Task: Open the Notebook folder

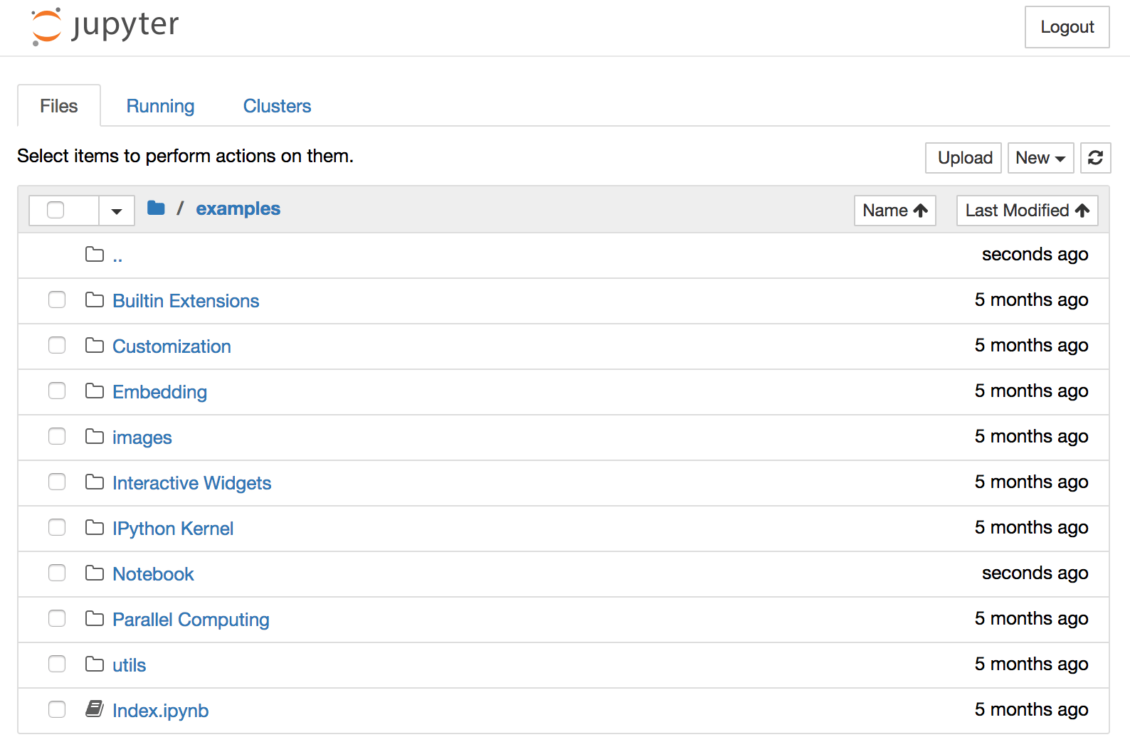Action: point(153,574)
